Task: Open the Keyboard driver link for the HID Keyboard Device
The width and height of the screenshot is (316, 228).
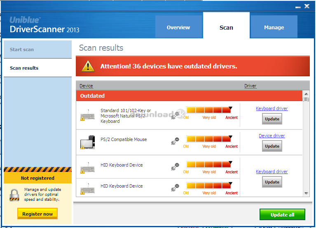Action: pyautogui.click(x=272, y=172)
